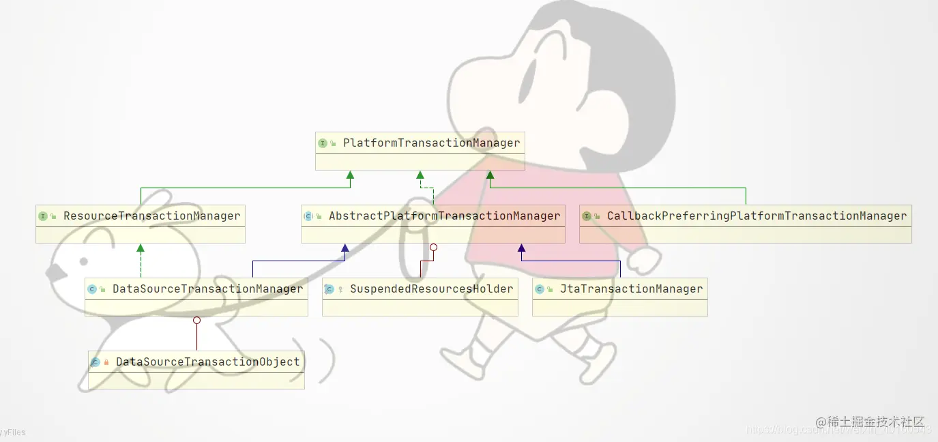938x442 pixels.
Task: Select the PlatformTransactionManager interface node
Action: (420, 151)
